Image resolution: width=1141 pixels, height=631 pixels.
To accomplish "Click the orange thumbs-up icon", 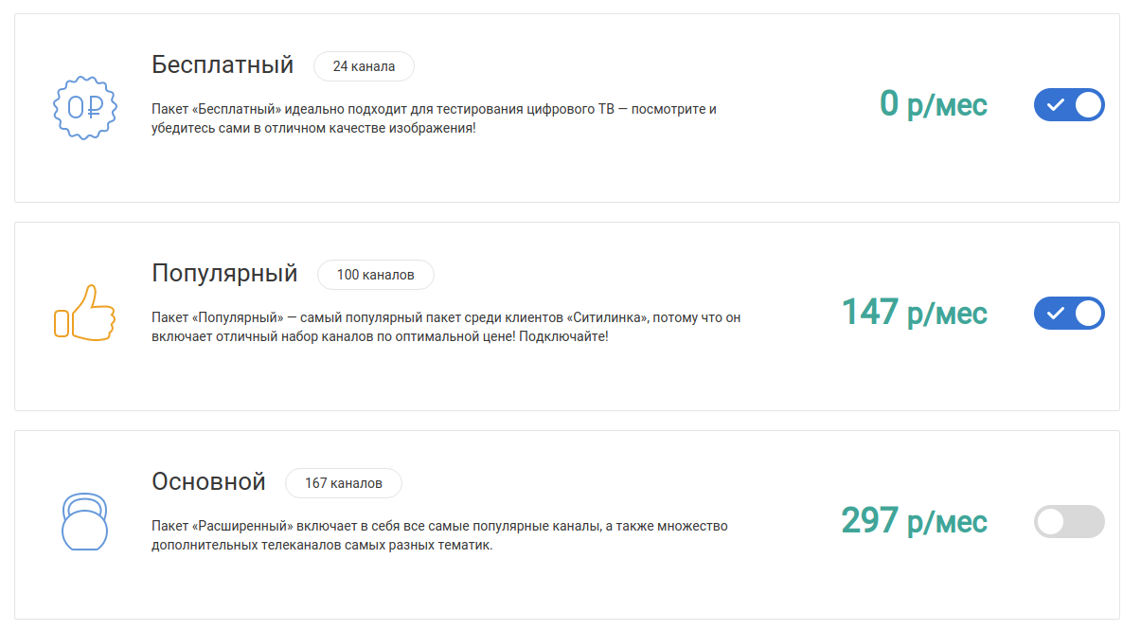I will tap(84, 313).
